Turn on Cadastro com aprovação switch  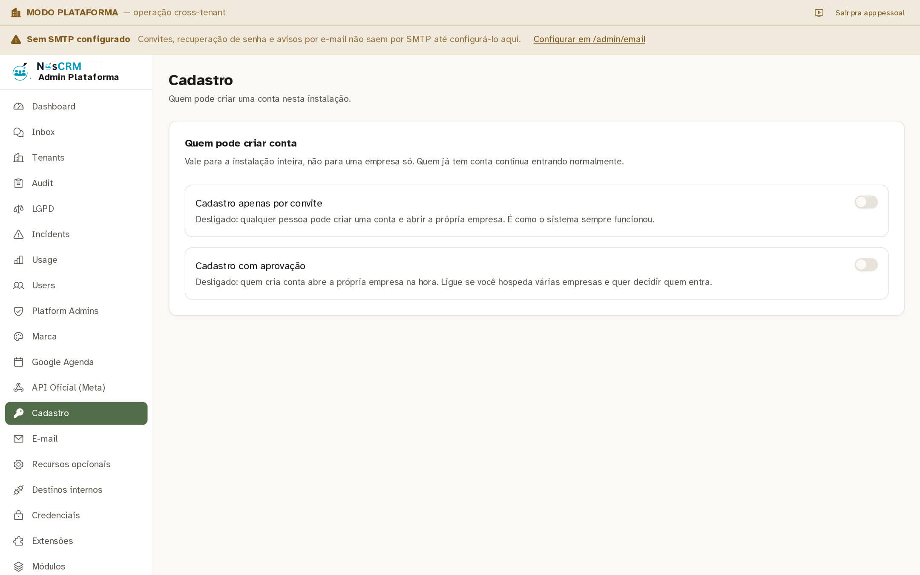(x=866, y=264)
